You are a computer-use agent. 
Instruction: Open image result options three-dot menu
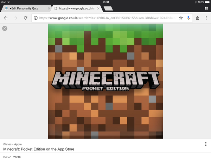[x=206, y=144]
